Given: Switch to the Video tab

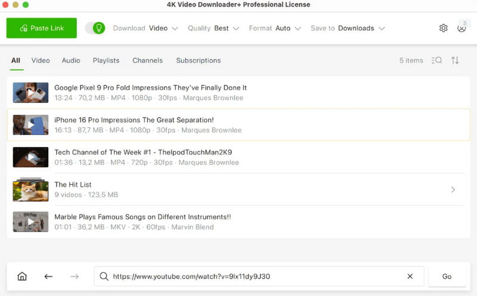Looking at the screenshot, I should click(41, 61).
